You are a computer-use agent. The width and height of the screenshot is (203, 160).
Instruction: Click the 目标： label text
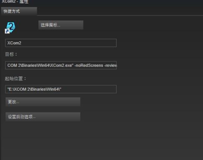pyautogui.click(x=11, y=54)
